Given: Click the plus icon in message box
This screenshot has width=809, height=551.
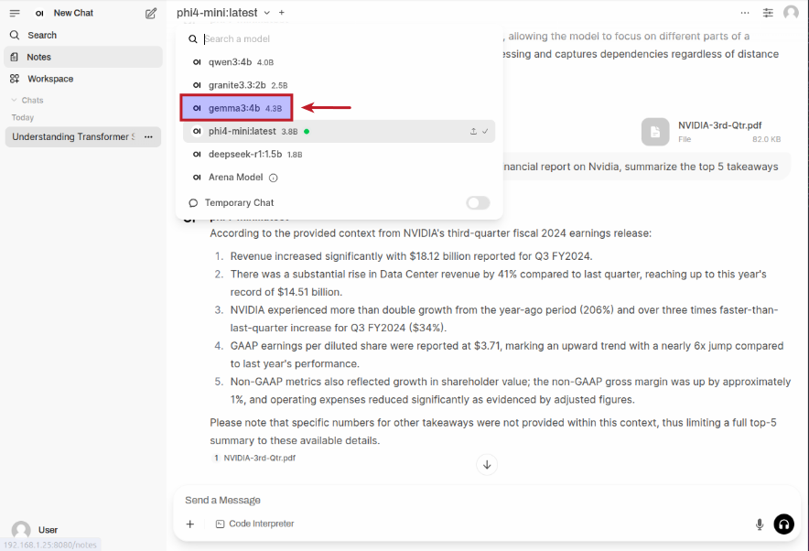Looking at the screenshot, I should (x=190, y=524).
